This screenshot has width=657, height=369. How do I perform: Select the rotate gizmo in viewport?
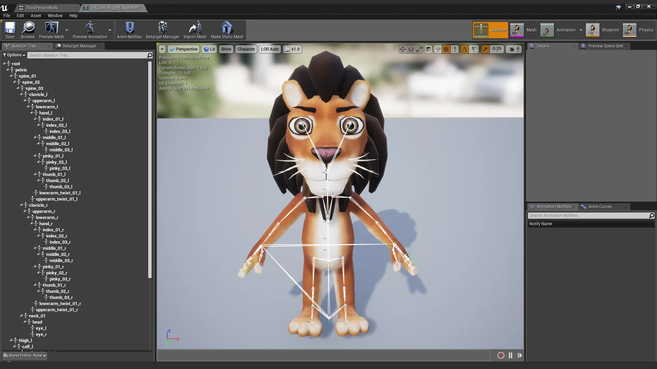coord(411,49)
